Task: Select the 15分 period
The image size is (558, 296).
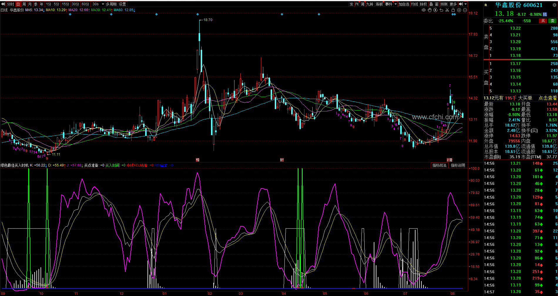Action: point(66,4)
